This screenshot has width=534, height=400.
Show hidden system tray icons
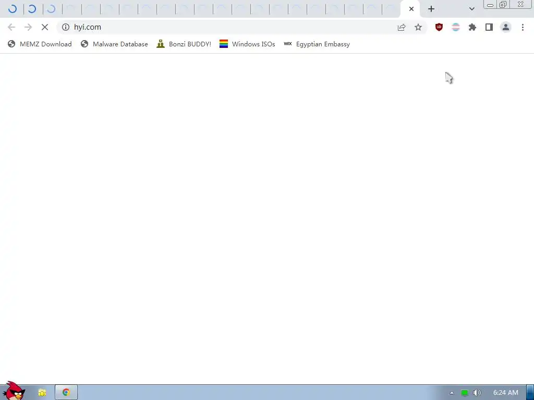pos(452,393)
